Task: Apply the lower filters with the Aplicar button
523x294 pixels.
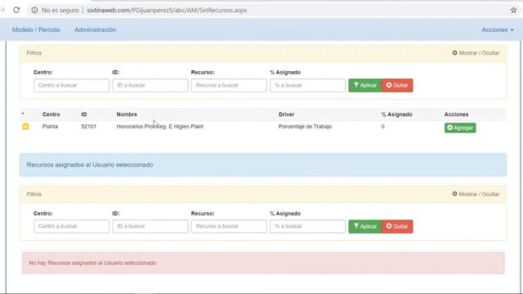Action: click(x=365, y=226)
